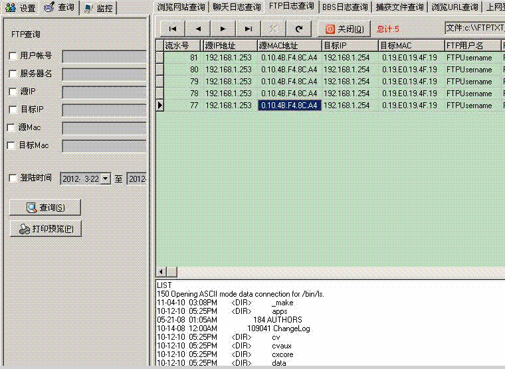This screenshot has height=369, width=505.
Task: Switch to the BBS日志查询 tab
Action: 345,7
